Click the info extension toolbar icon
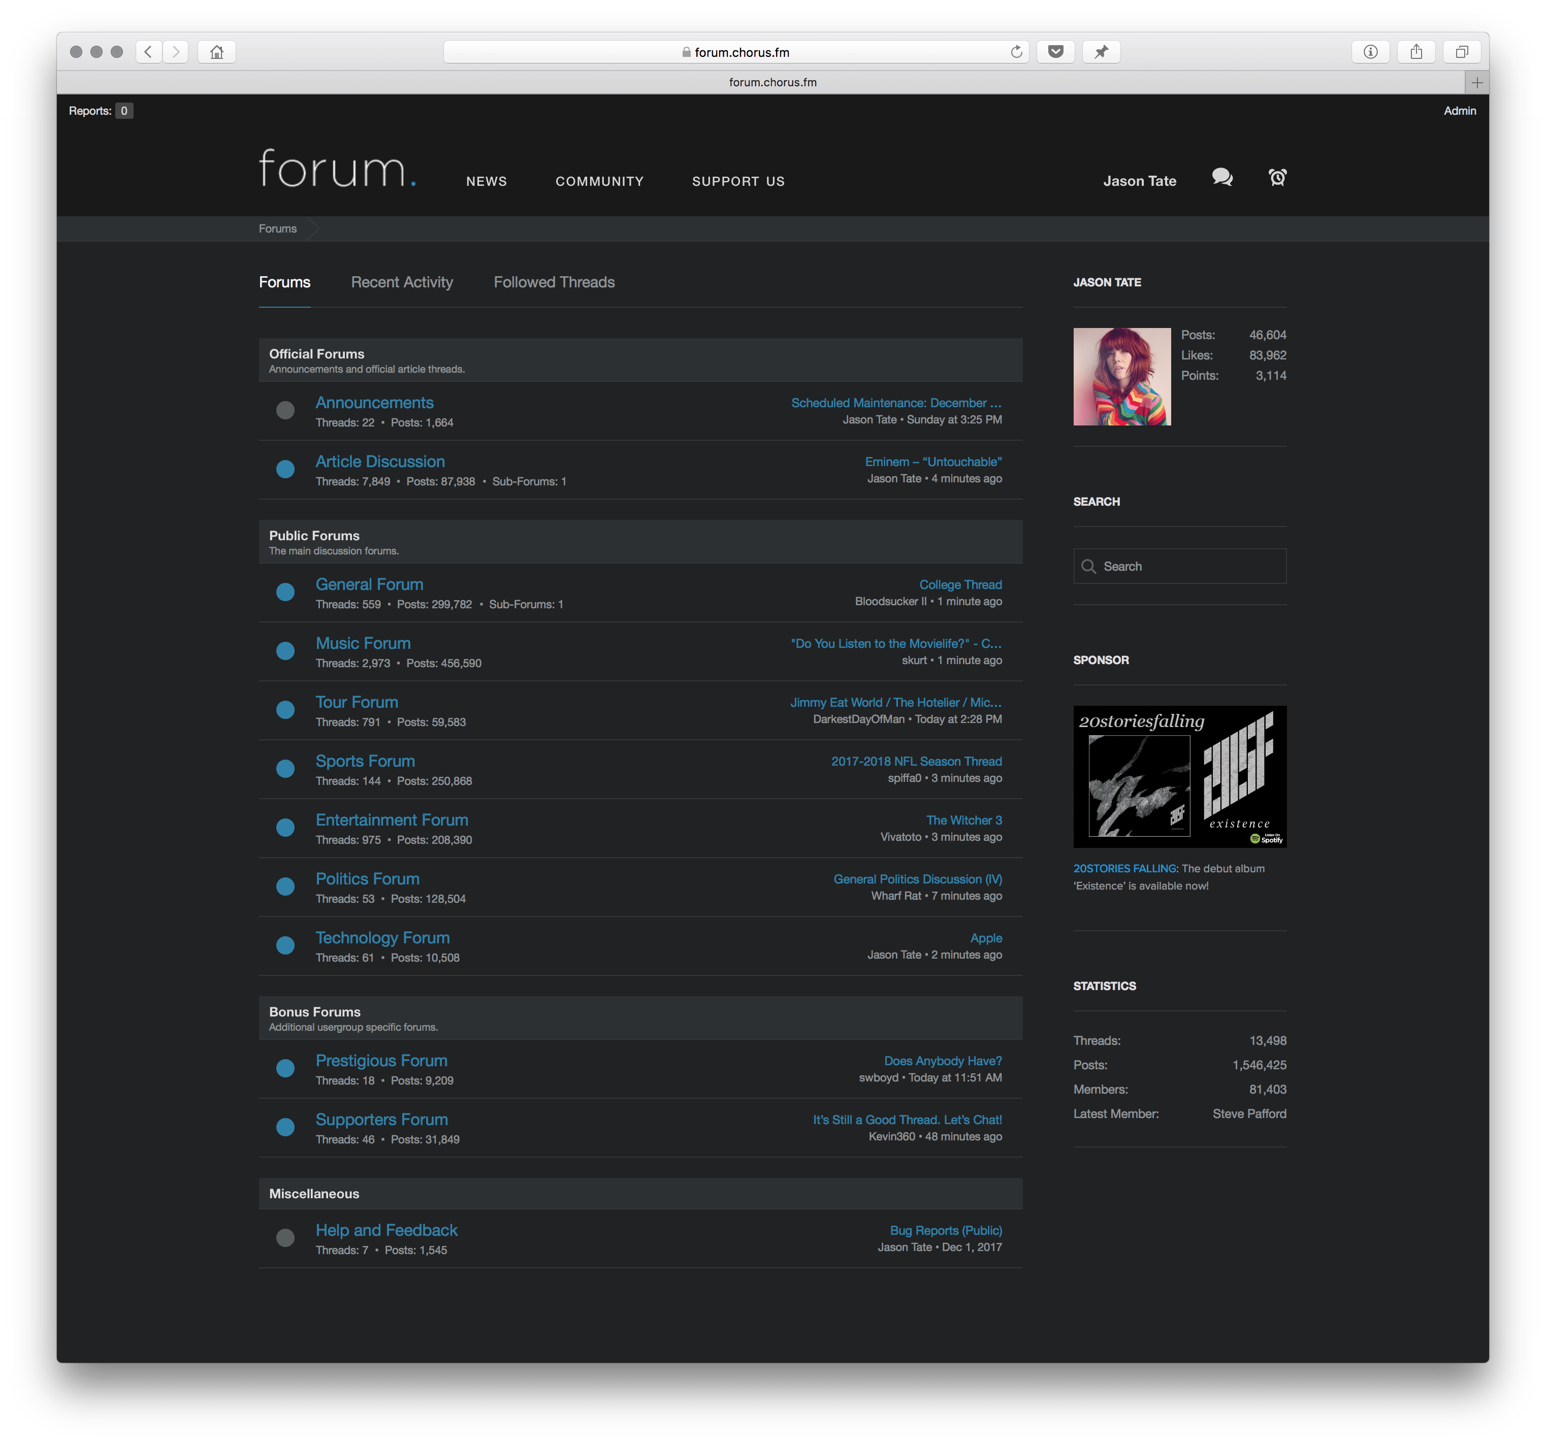Viewport: 1546px width, 1444px height. 1370,52
